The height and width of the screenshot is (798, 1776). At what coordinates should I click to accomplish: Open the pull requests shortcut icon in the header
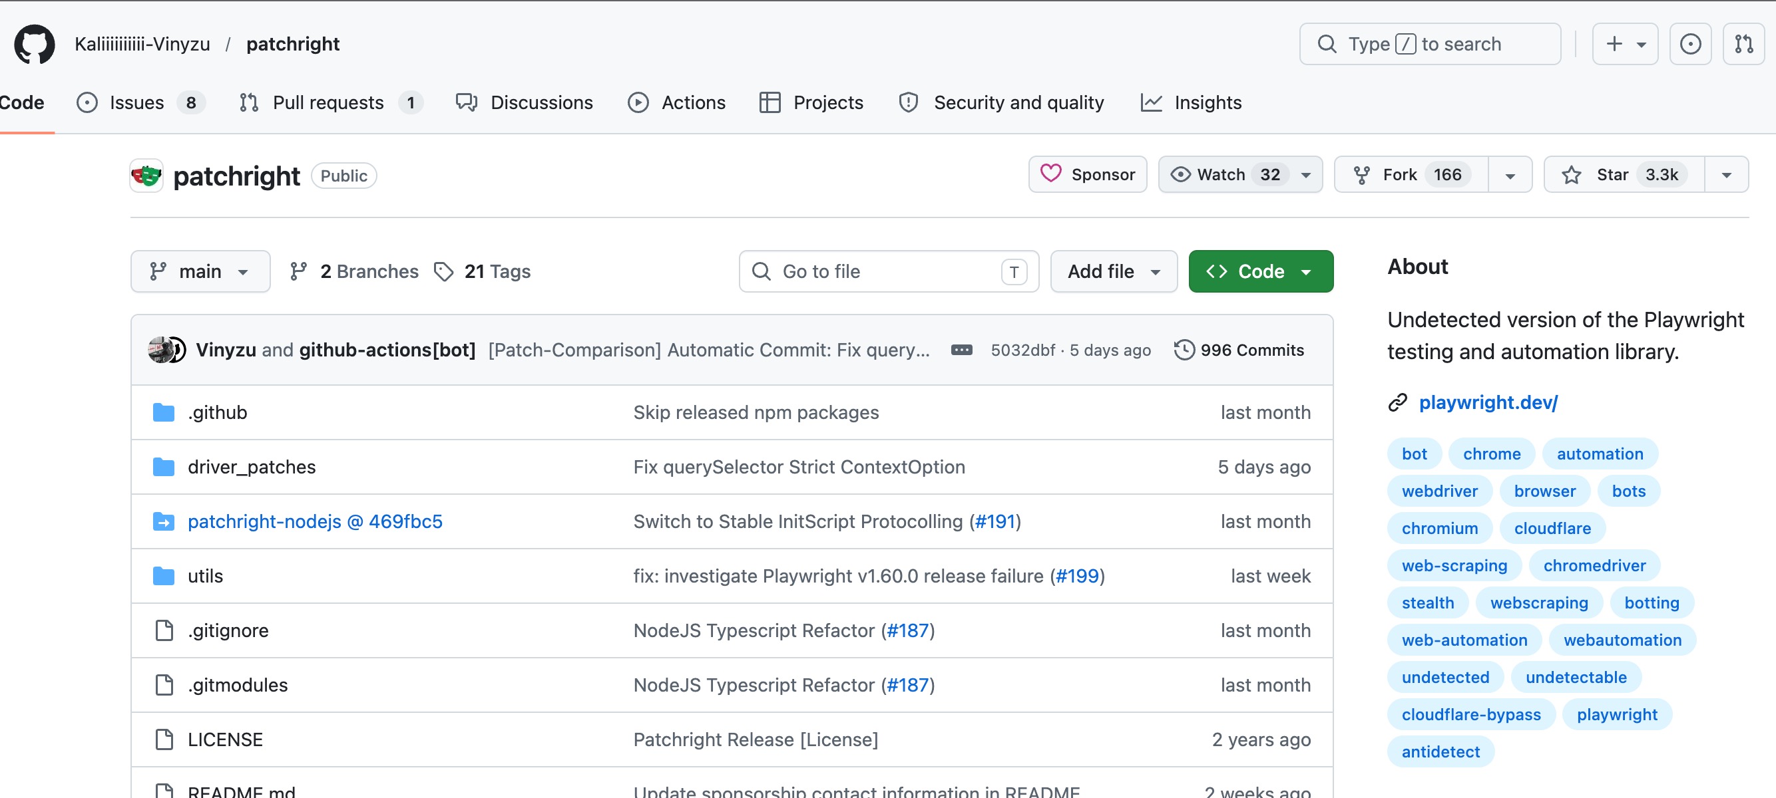(x=1743, y=44)
